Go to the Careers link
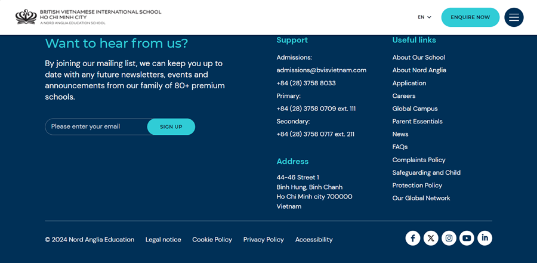 coord(403,96)
